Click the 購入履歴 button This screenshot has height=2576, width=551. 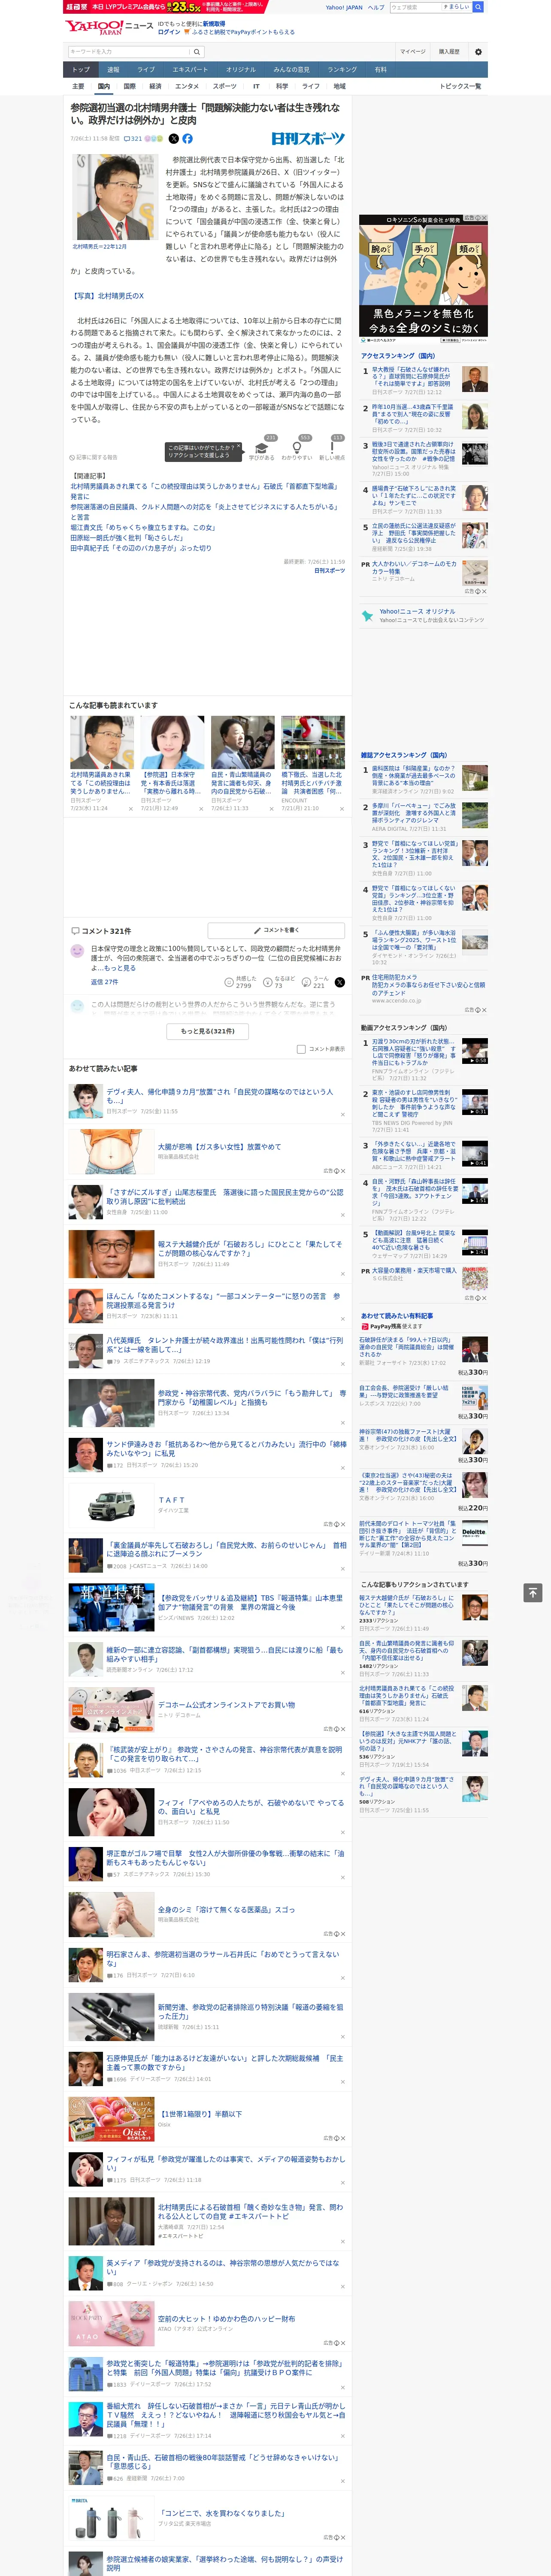[449, 52]
